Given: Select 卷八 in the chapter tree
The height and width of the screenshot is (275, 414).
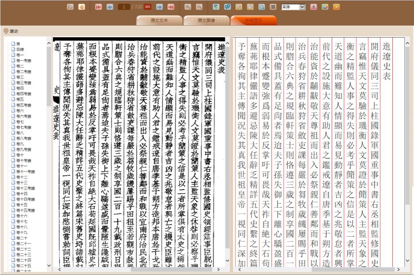Looking at the screenshot, I should 20,133.
